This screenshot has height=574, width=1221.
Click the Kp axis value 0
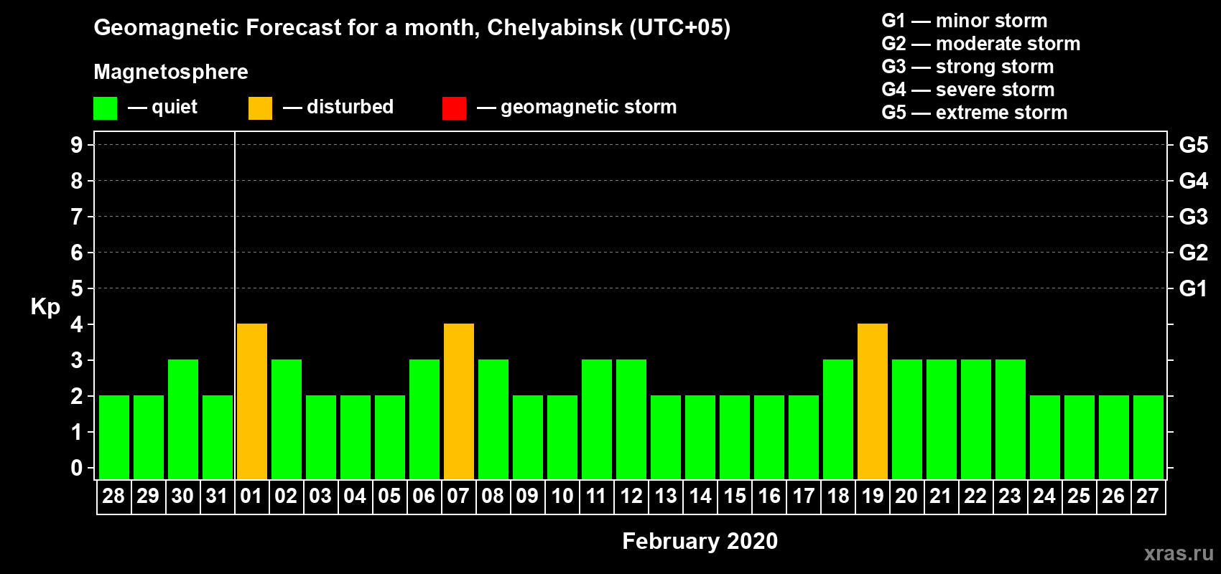coord(77,468)
